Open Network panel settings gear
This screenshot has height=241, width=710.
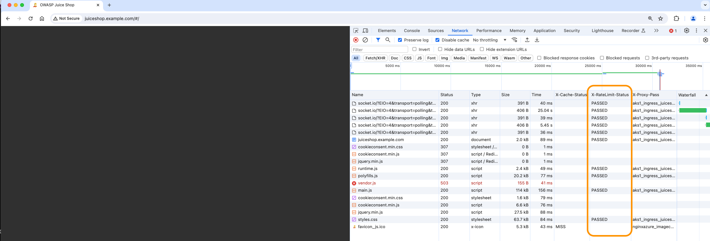pyautogui.click(x=706, y=40)
